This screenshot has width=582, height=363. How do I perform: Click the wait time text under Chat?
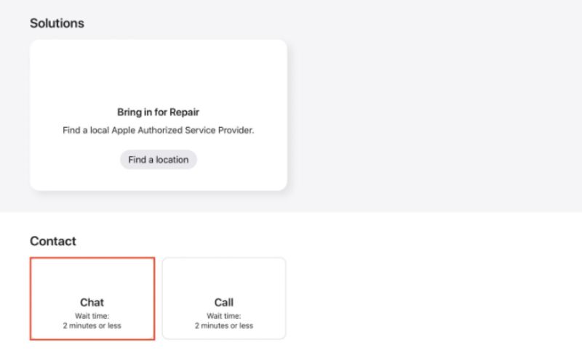[x=92, y=321]
